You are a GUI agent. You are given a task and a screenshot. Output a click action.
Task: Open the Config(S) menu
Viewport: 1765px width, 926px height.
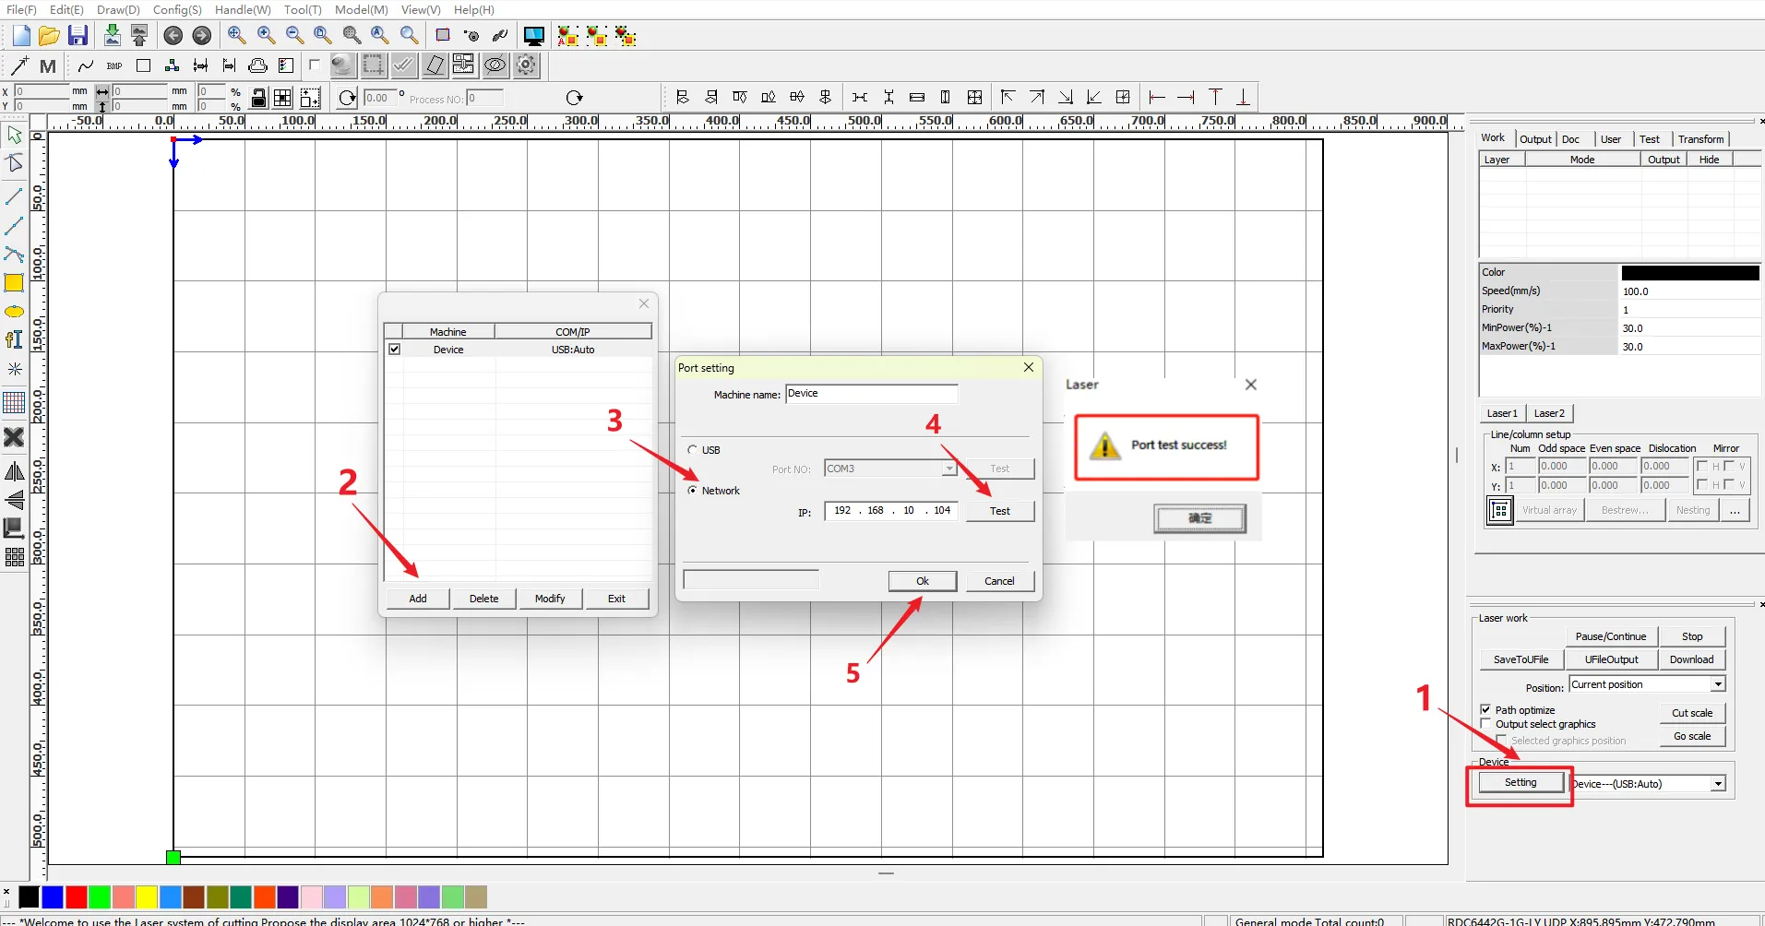coord(177,9)
